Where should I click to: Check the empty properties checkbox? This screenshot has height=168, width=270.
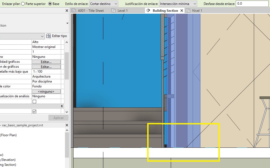click(34, 101)
